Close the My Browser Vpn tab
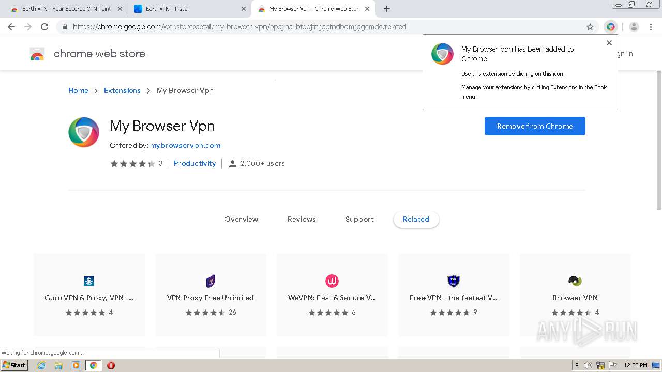This screenshot has height=372, width=662. [x=367, y=9]
